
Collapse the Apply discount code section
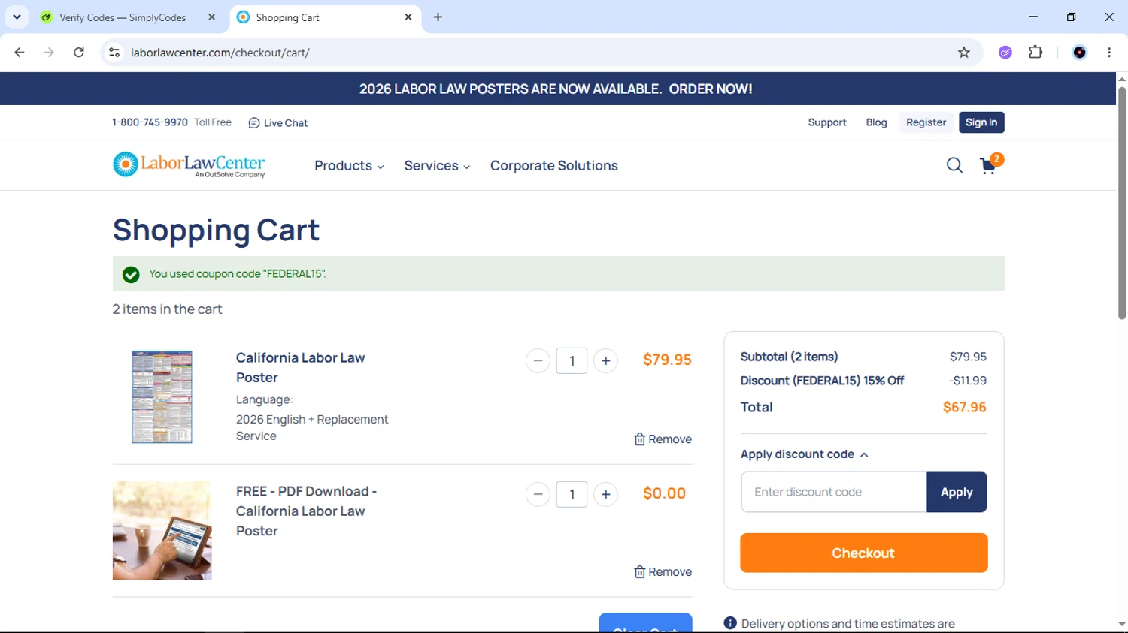pos(805,454)
